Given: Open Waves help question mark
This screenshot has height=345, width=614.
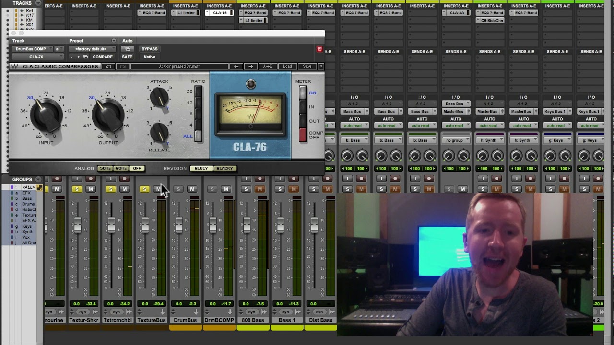Looking at the screenshot, I should pyautogui.click(x=321, y=66).
